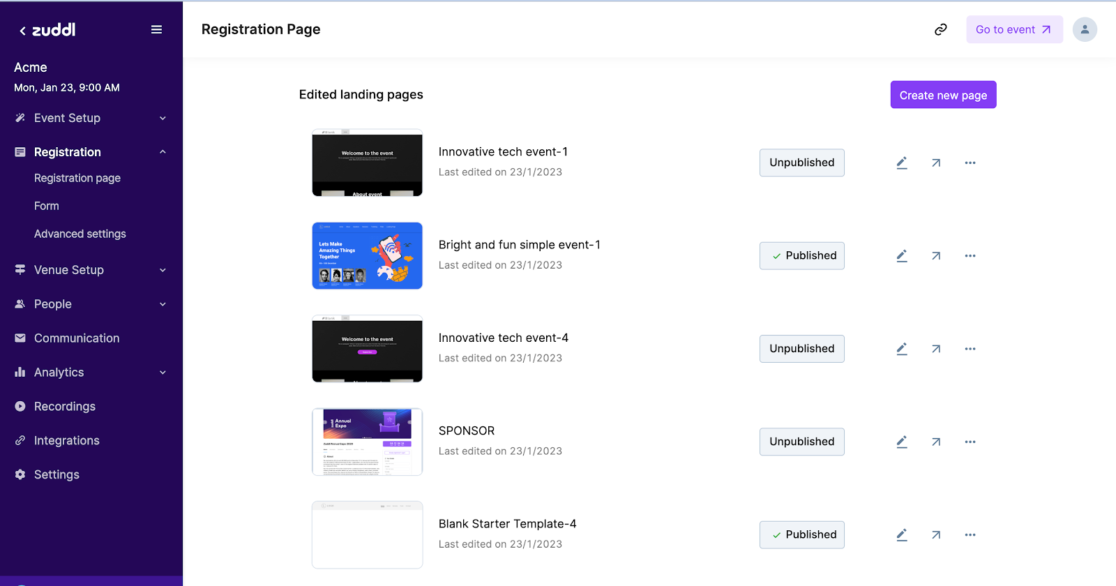This screenshot has height=586, width=1116.
Task: Click the Go to event button
Action: point(1014,29)
